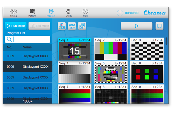Click the Seq. 5 title label
The height and width of the screenshot is (115, 173).
point(100,63)
